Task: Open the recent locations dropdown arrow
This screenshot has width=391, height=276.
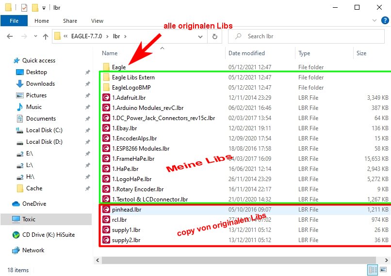Action: (x=35, y=36)
